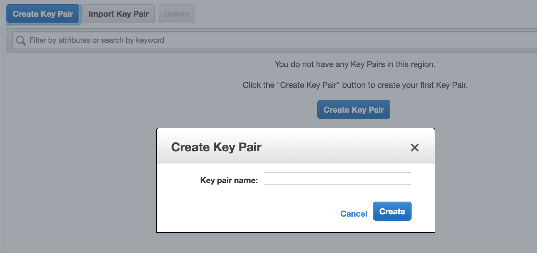Click the greyed-out Delete button
This screenshot has height=253, width=537.
pos(177,14)
